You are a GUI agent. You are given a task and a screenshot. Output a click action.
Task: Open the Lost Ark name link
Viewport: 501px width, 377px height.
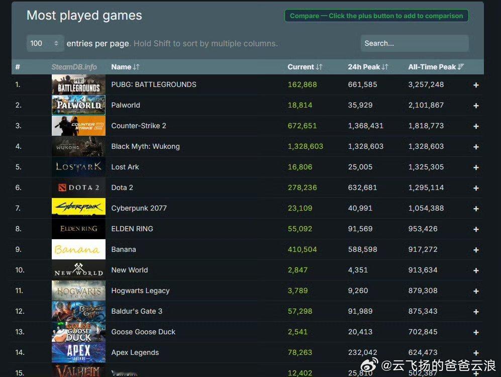[125, 167]
